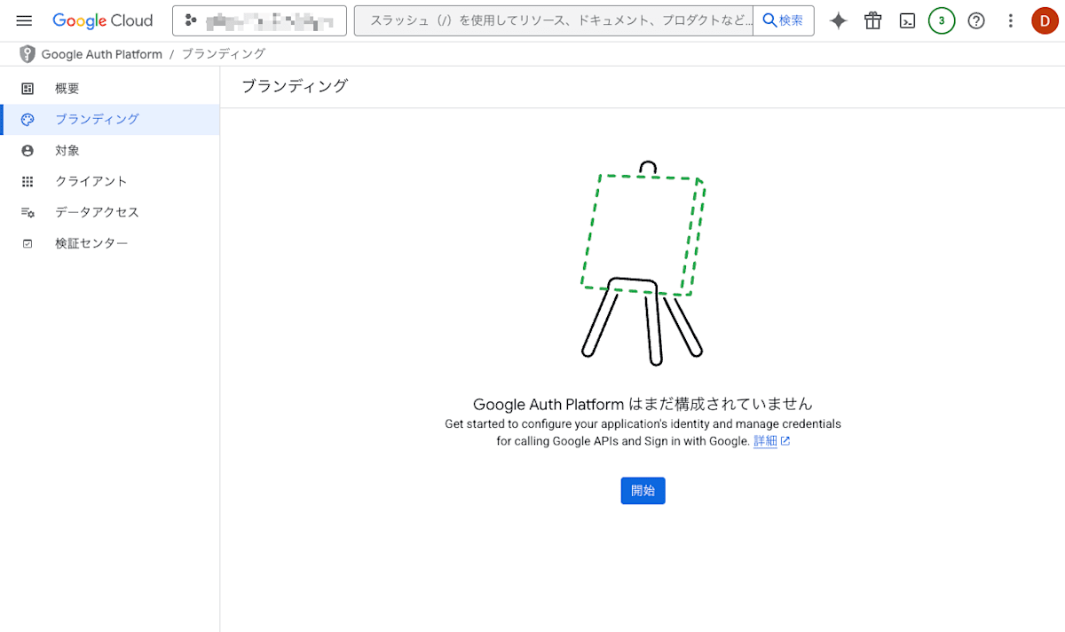Select データアクセス in the sidebar
Viewport: 1065px width, 632px height.
pos(110,212)
